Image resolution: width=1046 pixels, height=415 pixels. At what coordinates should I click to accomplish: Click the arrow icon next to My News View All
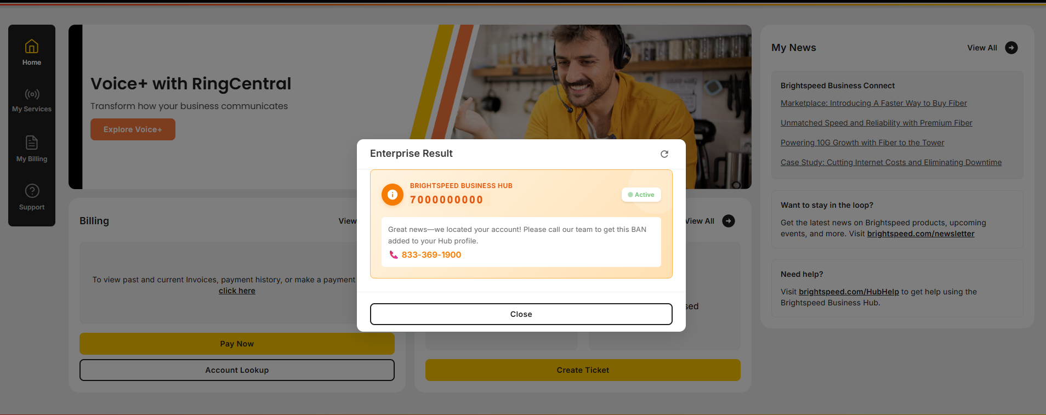[1011, 48]
